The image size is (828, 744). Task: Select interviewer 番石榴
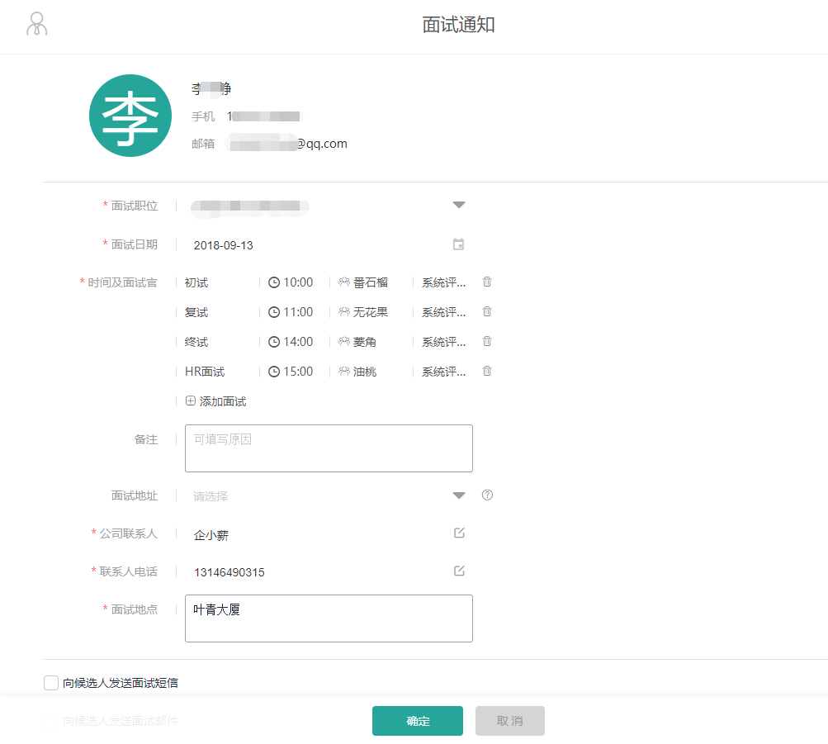click(371, 282)
